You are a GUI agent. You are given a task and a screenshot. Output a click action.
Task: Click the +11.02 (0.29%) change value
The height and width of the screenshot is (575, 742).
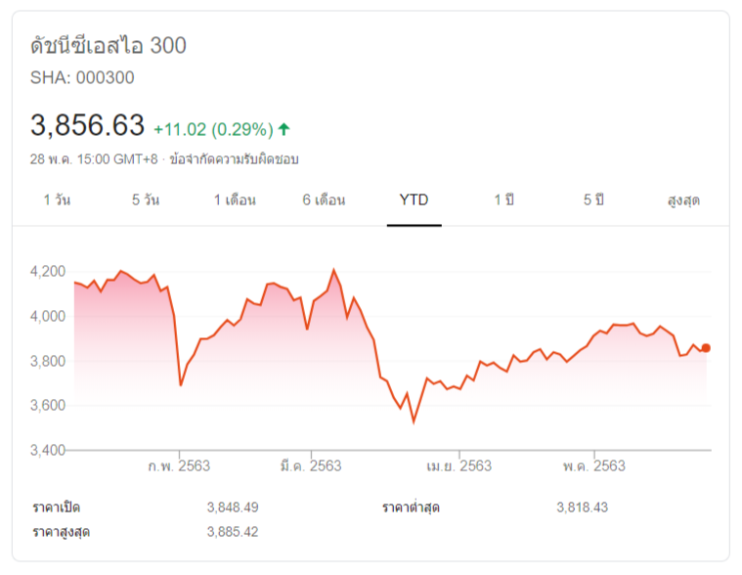click(x=213, y=128)
